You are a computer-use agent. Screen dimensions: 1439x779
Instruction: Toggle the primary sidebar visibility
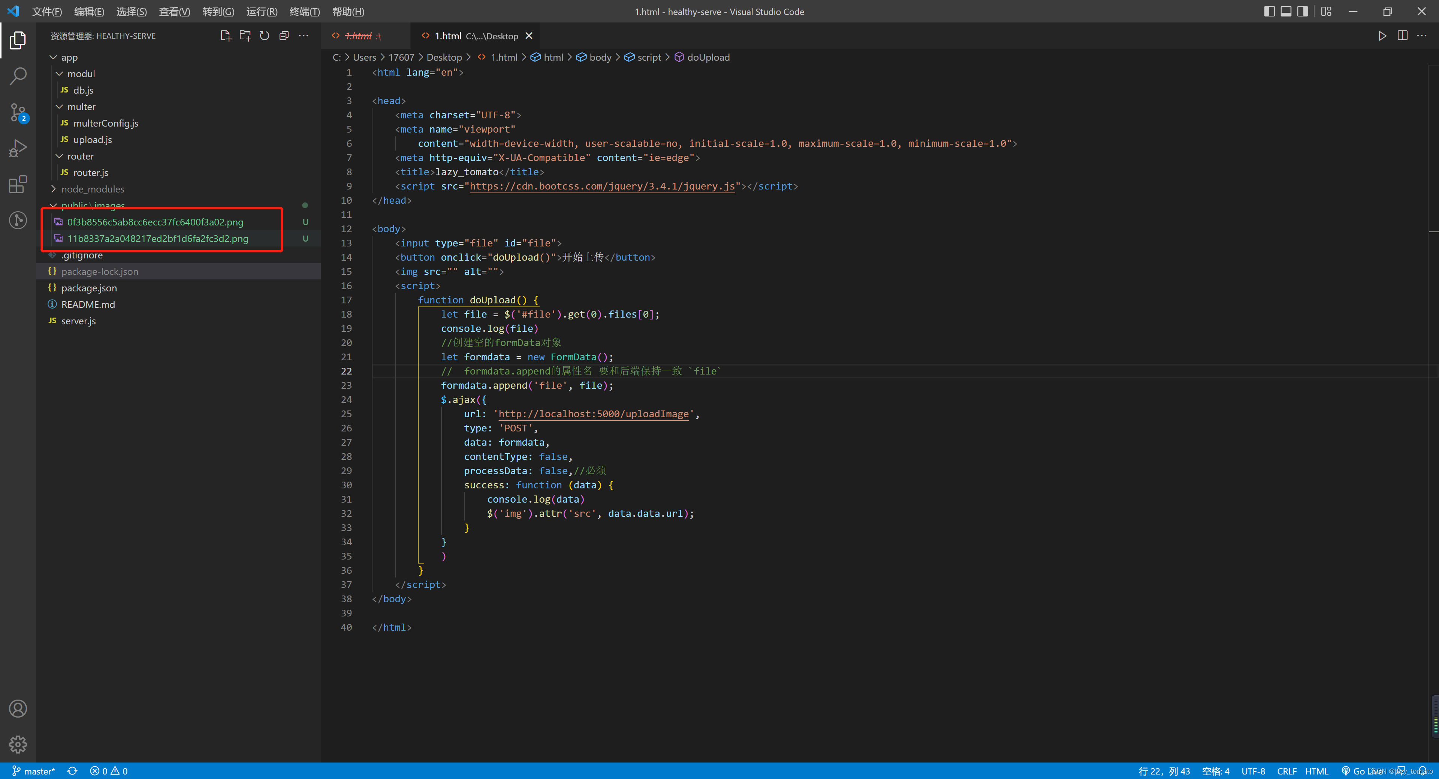[1268, 10]
